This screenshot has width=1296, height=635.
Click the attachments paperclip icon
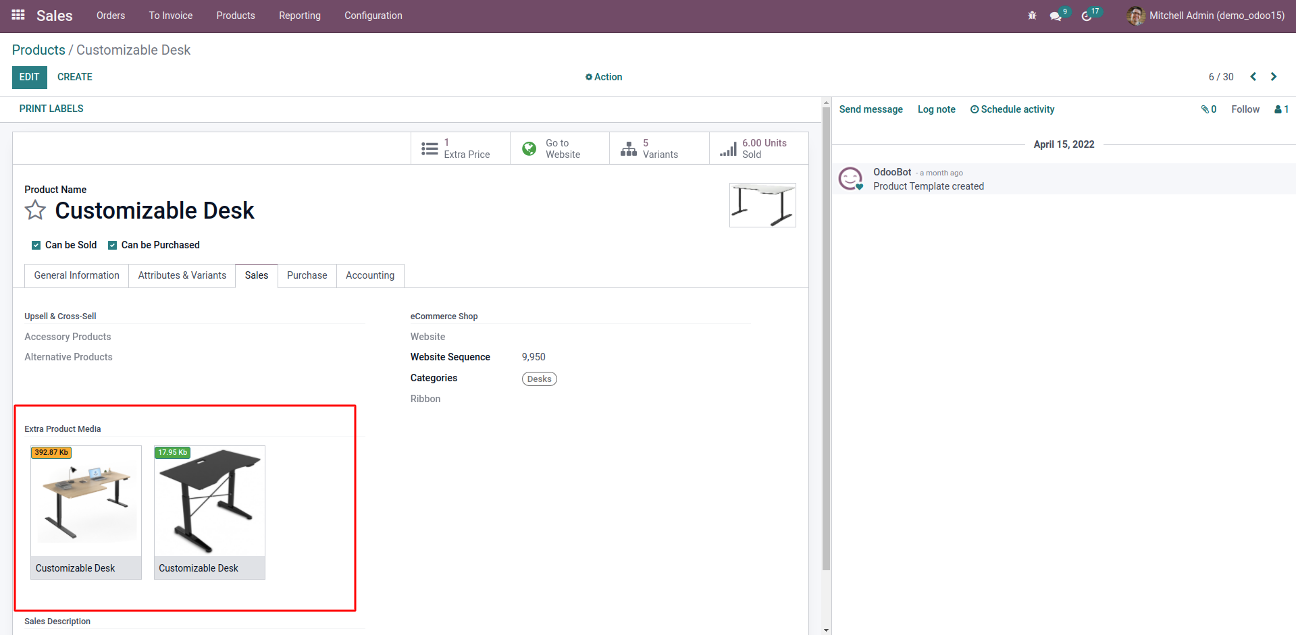[x=1205, y=109]
